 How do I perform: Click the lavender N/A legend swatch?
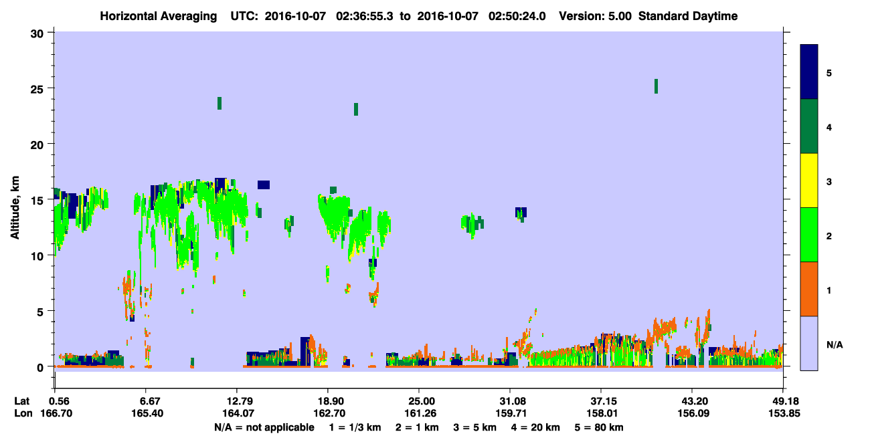click(809, 343)
